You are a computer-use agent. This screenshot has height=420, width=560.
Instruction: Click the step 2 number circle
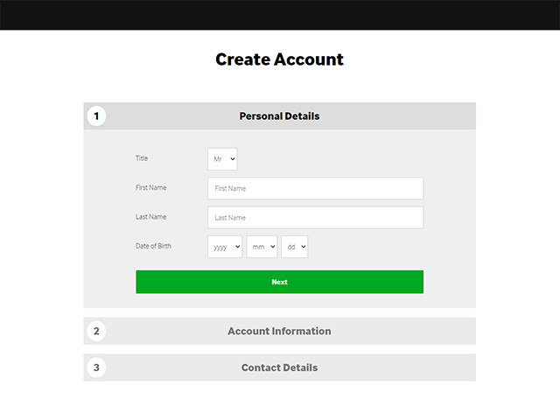point(96,331)
